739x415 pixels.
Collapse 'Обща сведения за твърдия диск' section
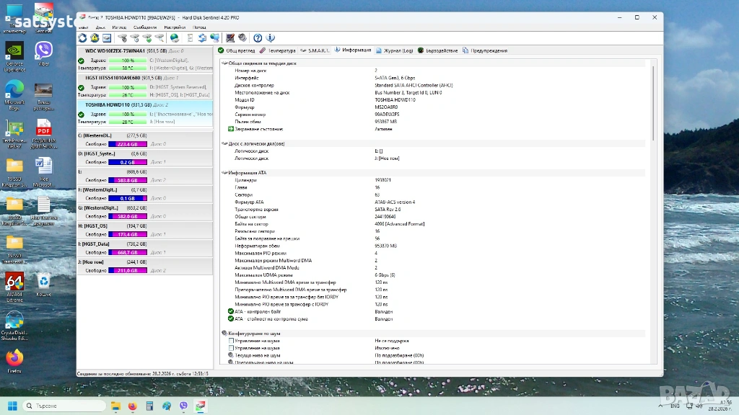224,63
